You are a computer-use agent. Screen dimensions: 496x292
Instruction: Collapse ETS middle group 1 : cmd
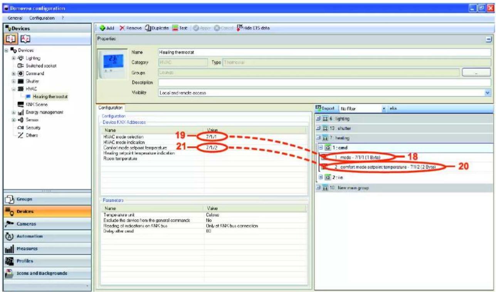pos(320,147)
